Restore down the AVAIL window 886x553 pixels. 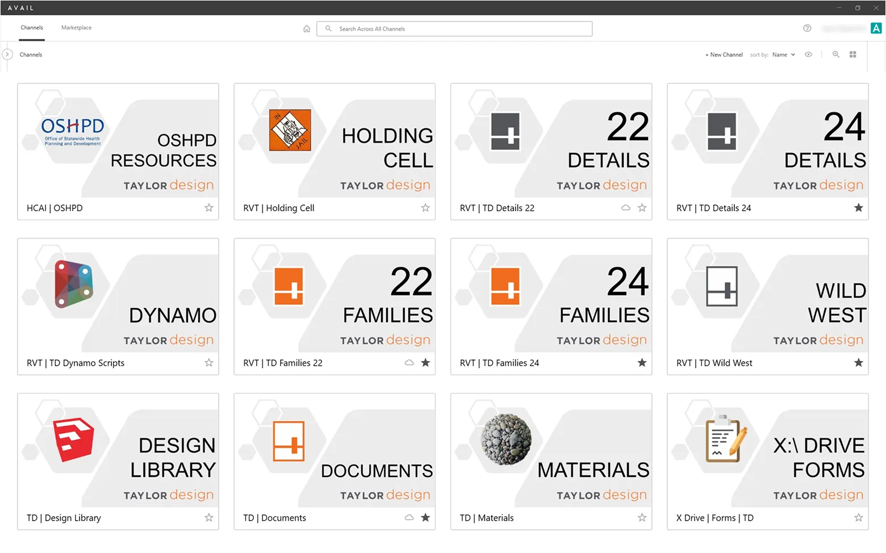[858, 7]
